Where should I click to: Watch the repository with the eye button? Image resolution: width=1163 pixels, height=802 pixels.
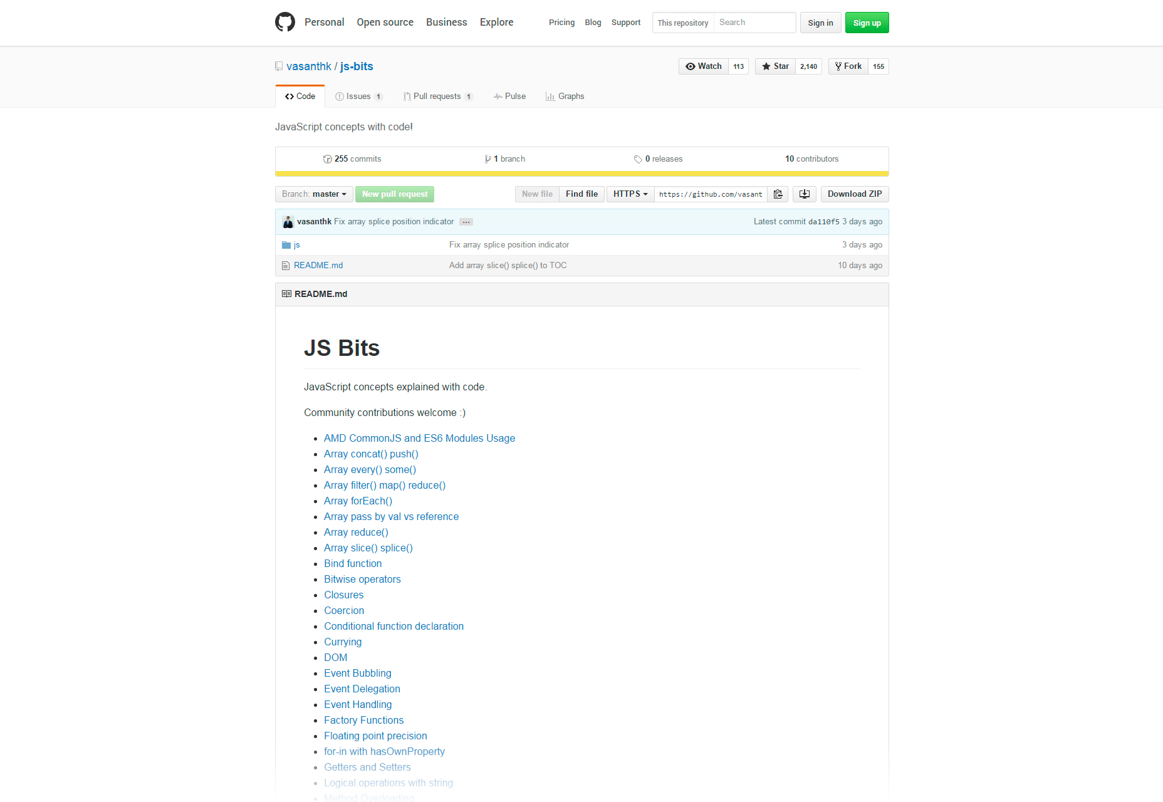click(704, 66)
